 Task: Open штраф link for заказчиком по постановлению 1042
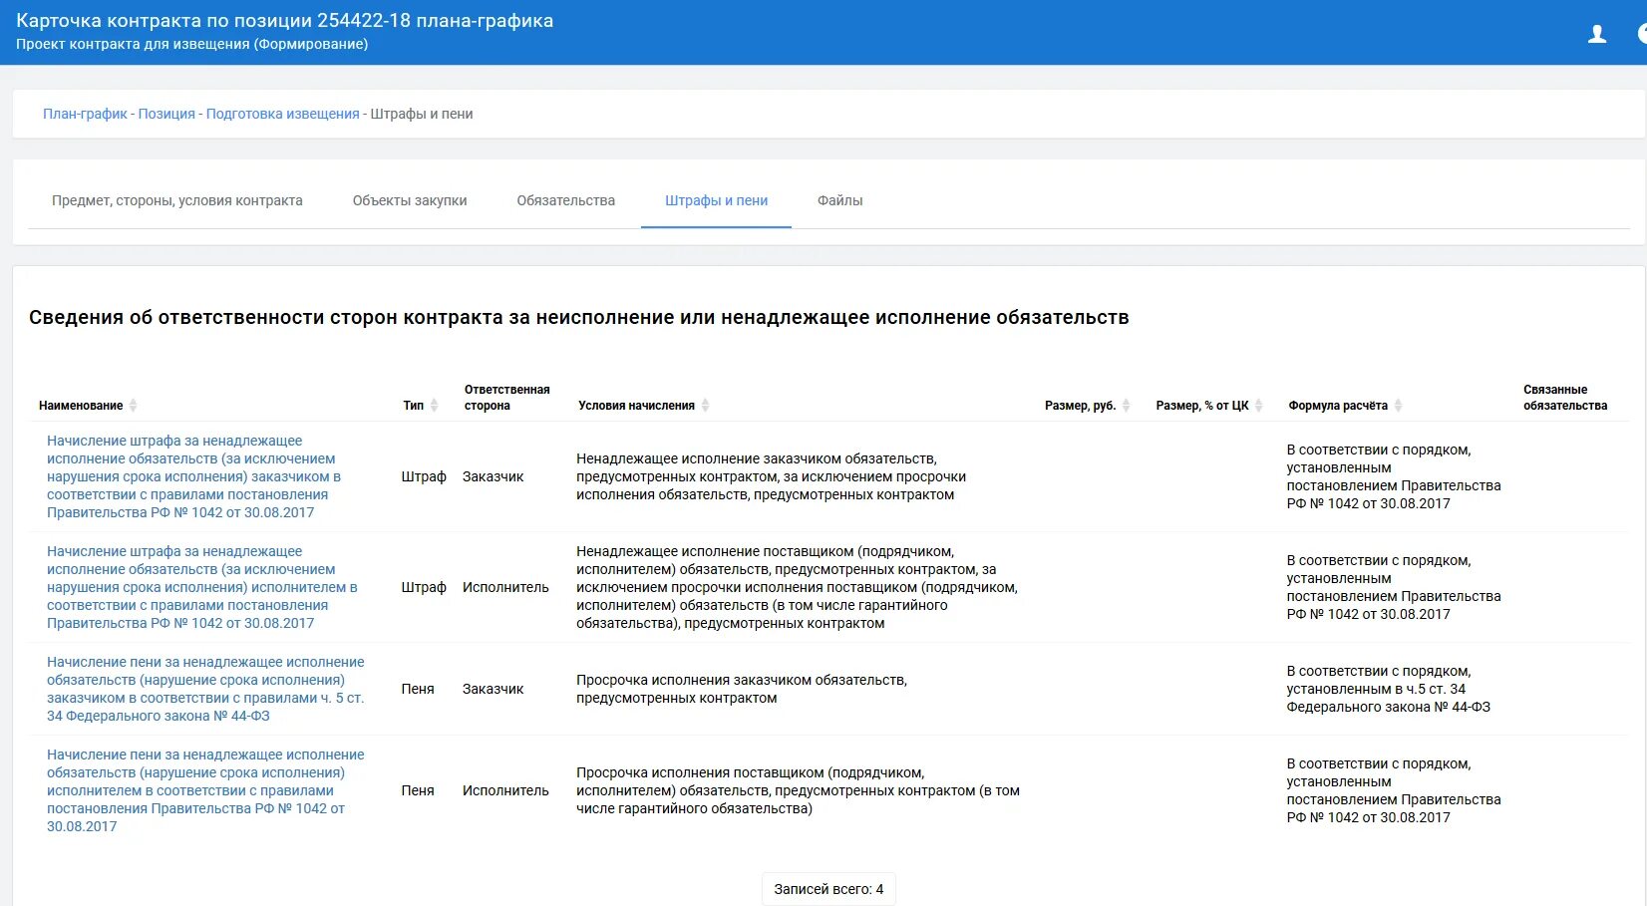[x=193, y=476]
